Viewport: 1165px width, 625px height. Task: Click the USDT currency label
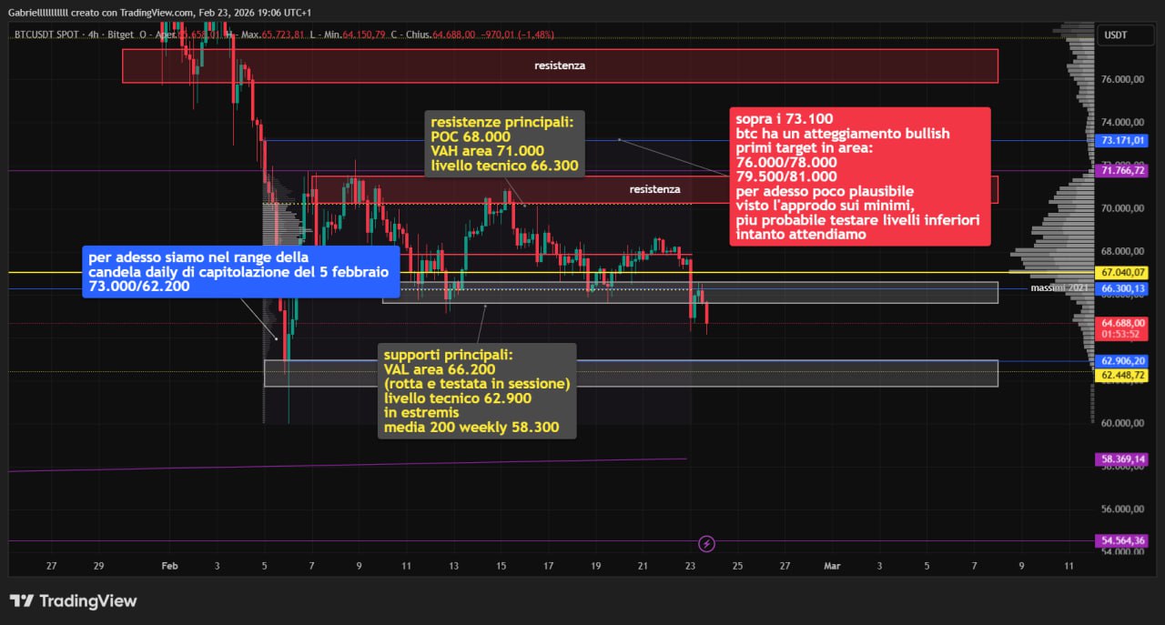(x=1115, y=35)
